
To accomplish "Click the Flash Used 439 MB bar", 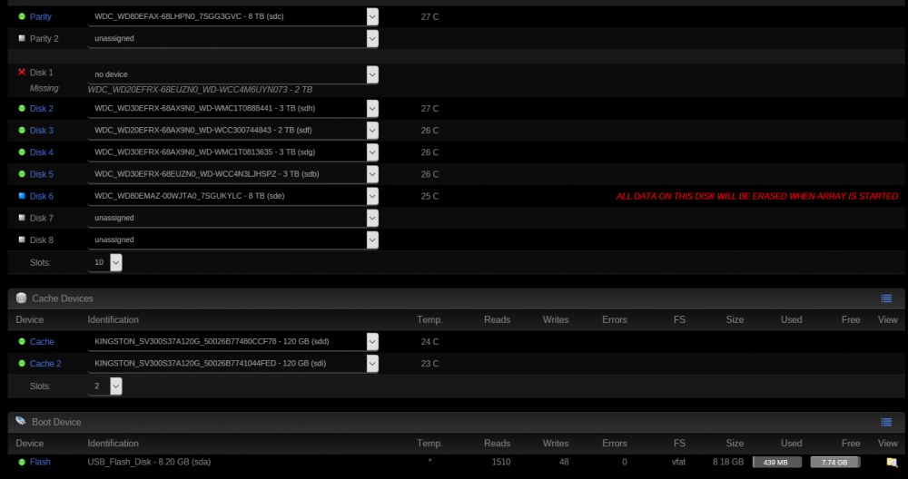I will [776, 463].
